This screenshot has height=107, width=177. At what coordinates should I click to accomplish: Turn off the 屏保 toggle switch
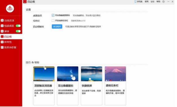18,31
